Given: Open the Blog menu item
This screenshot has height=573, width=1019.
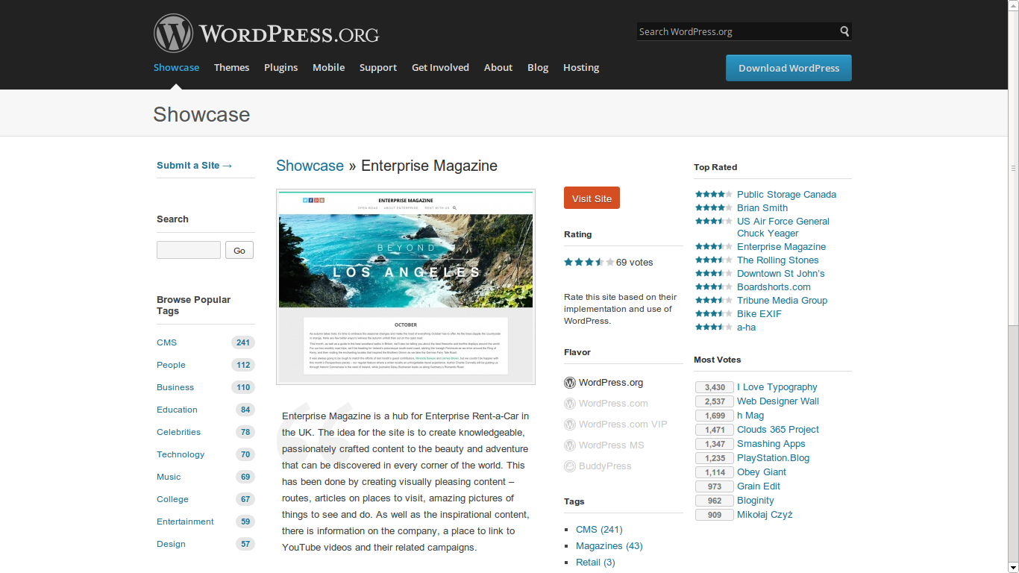Looking at the screenshot, I should coord(538,67).
